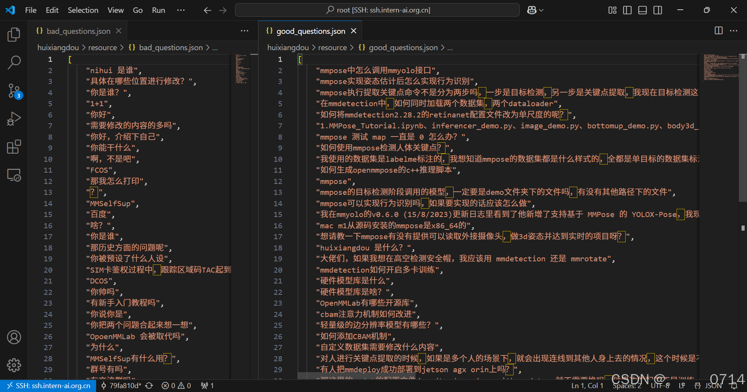Open the Run menu

point(158,10)
